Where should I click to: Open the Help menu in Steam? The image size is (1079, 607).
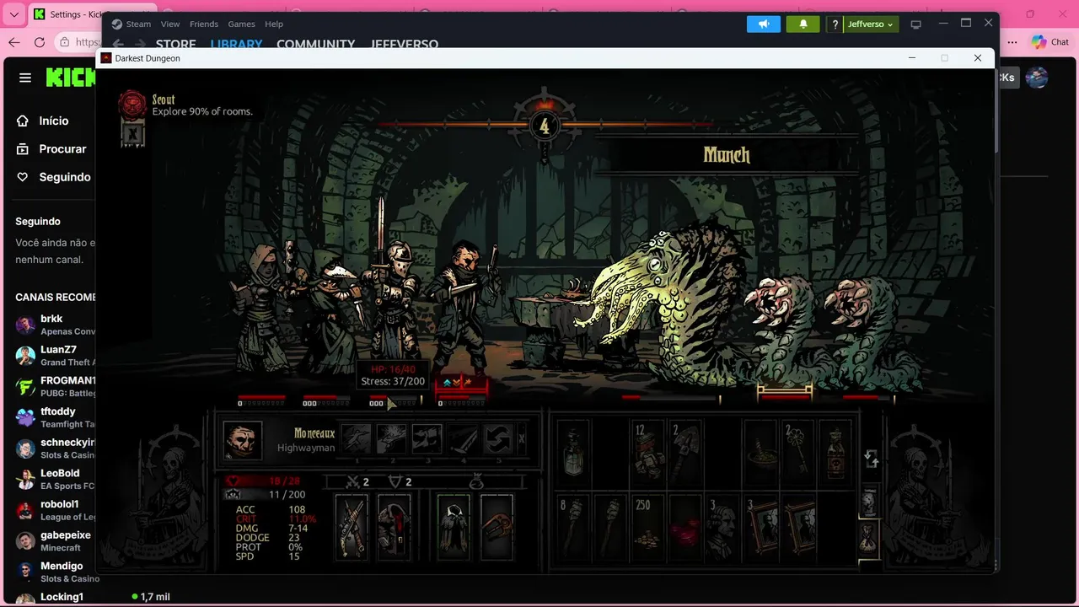click(274, 24)
